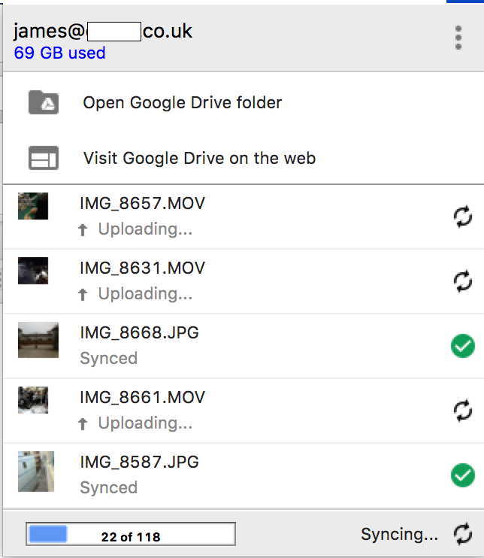484x558 pixels.
Task: Open the three-dot more options menu
Action: (x=458, y=38)
